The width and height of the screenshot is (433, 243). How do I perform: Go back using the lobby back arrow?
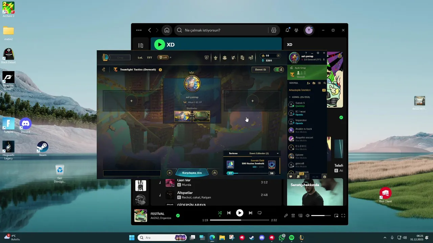[104, 70]
